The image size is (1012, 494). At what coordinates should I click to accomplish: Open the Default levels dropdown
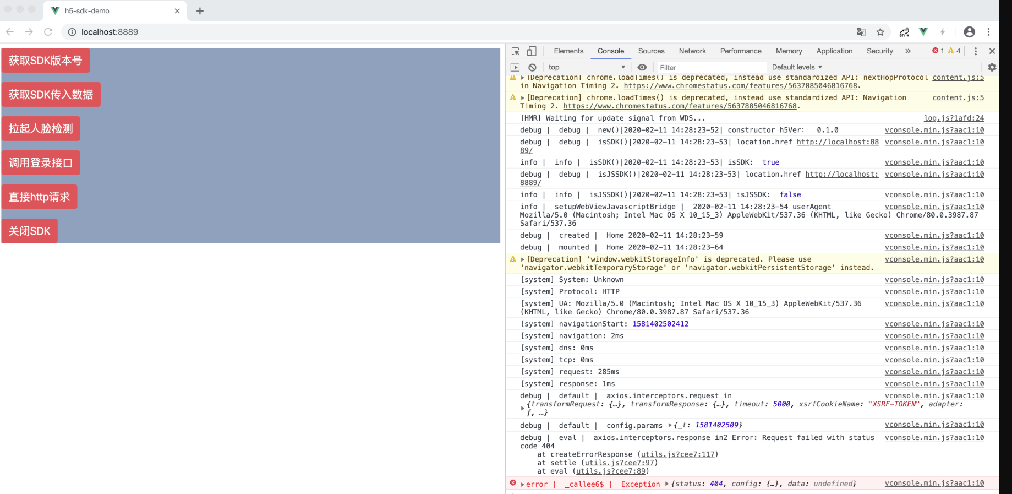point(797,67)
